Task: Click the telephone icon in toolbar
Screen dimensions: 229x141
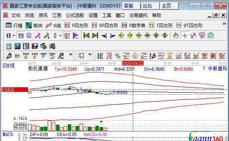Action: tap(21, 36)
